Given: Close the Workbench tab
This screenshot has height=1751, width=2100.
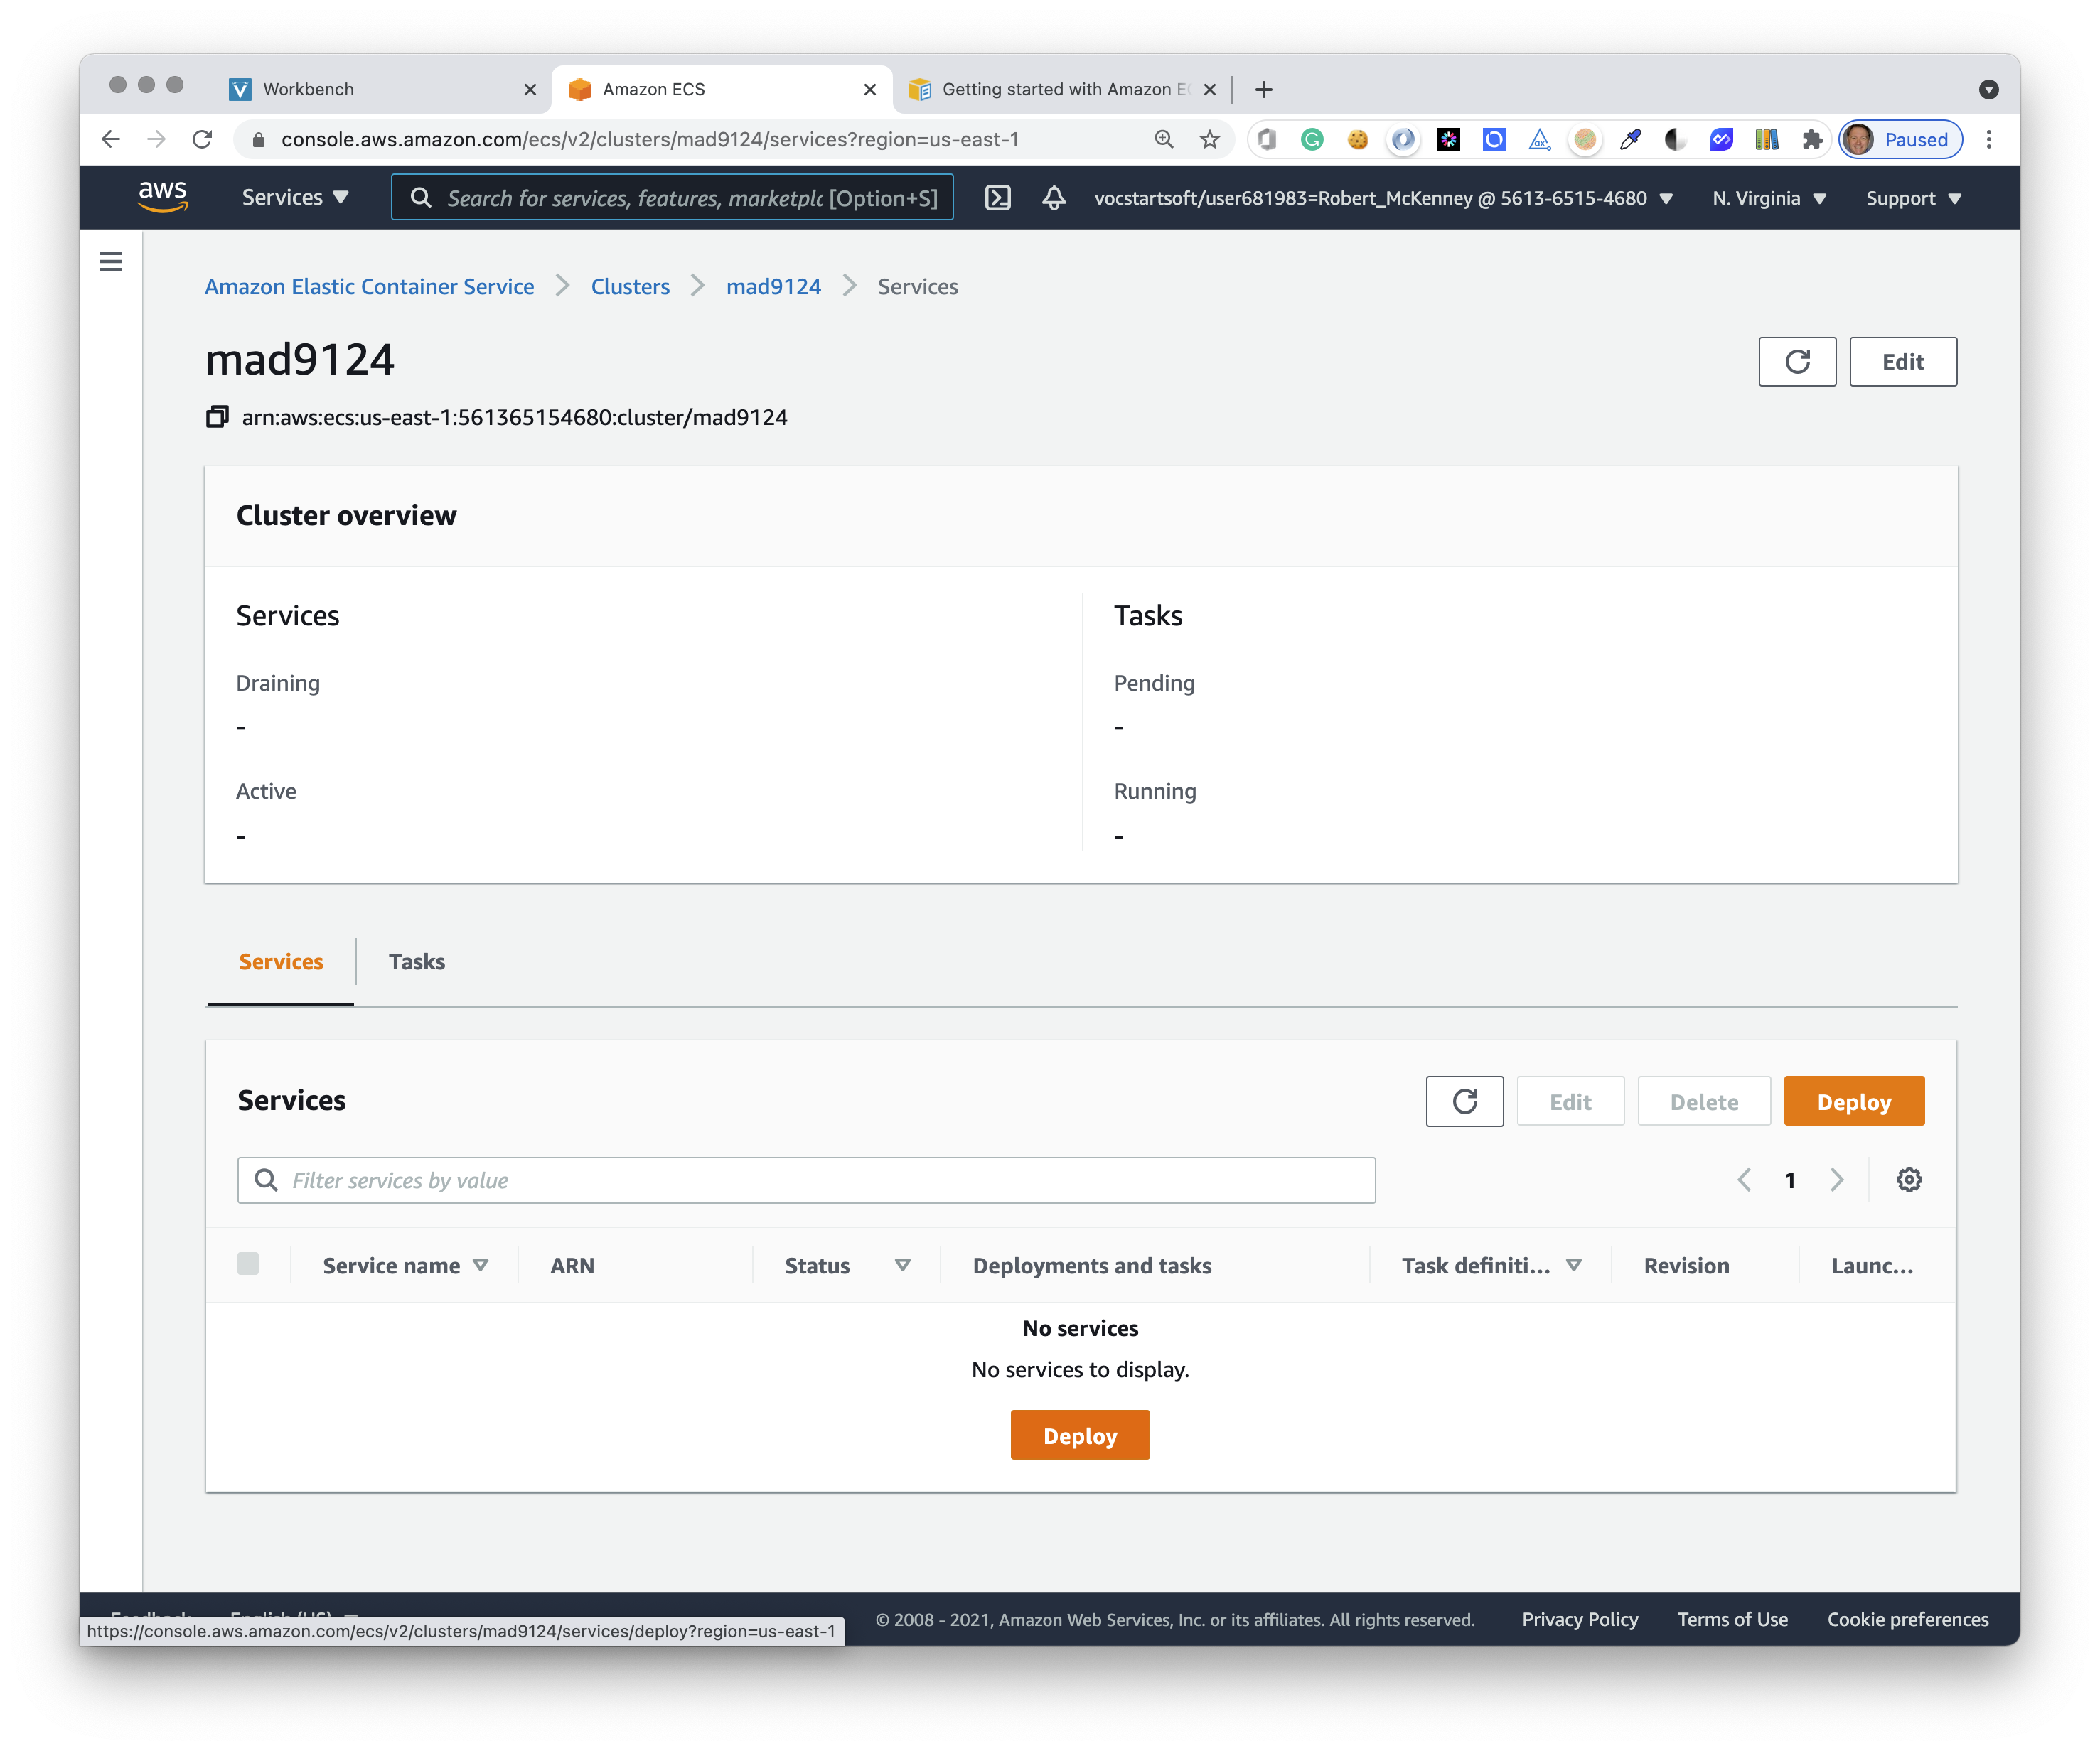Looking at the screenshot, I should [530, 90].
